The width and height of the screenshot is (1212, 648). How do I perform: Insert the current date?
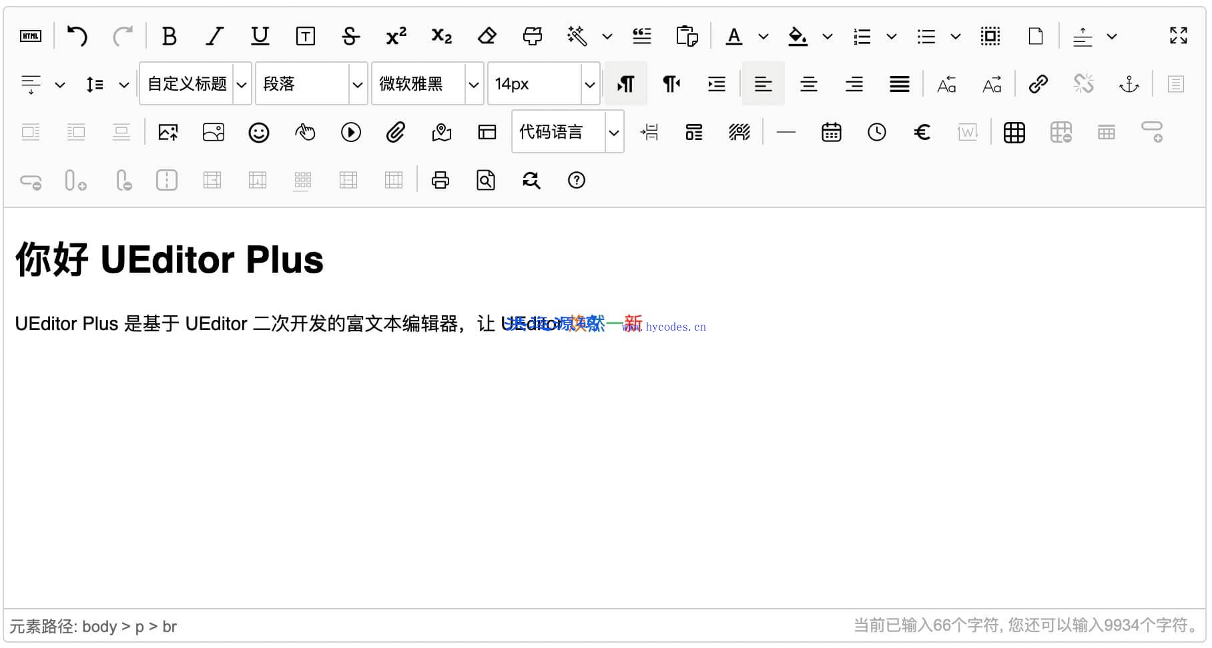click(x=832, y=132)
